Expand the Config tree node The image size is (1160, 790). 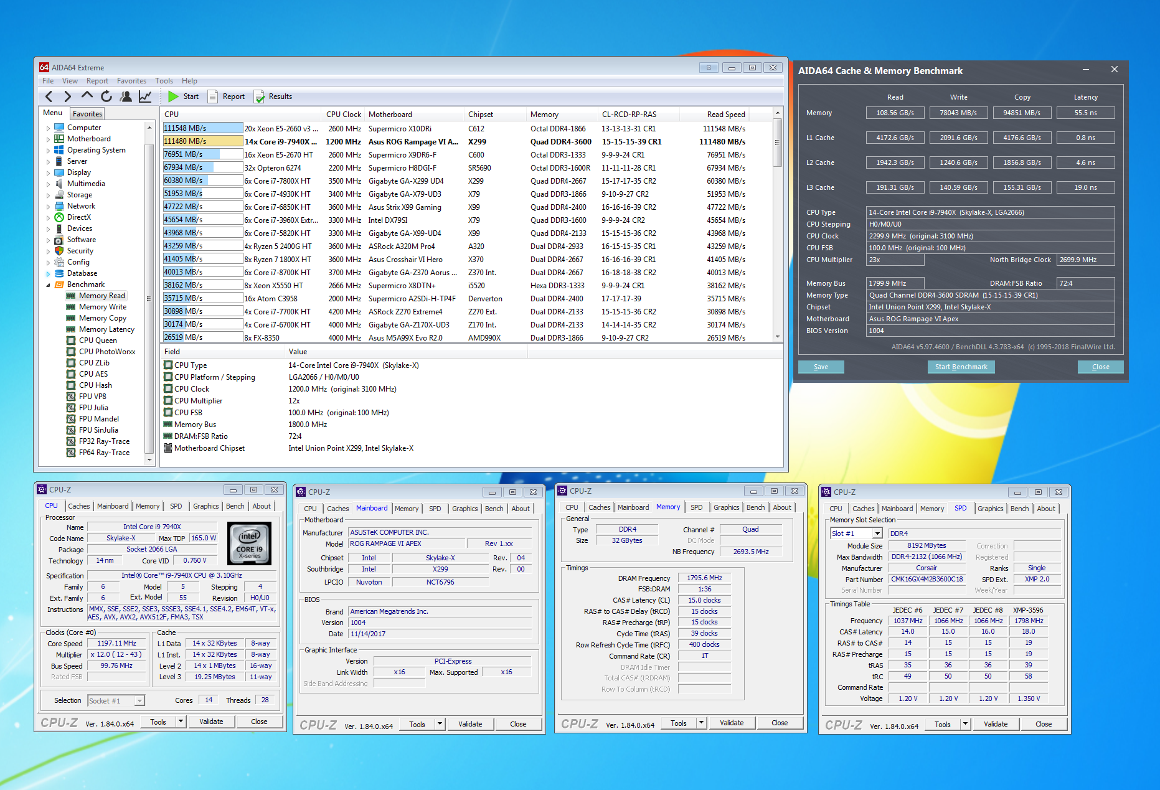tap(48, 263)
